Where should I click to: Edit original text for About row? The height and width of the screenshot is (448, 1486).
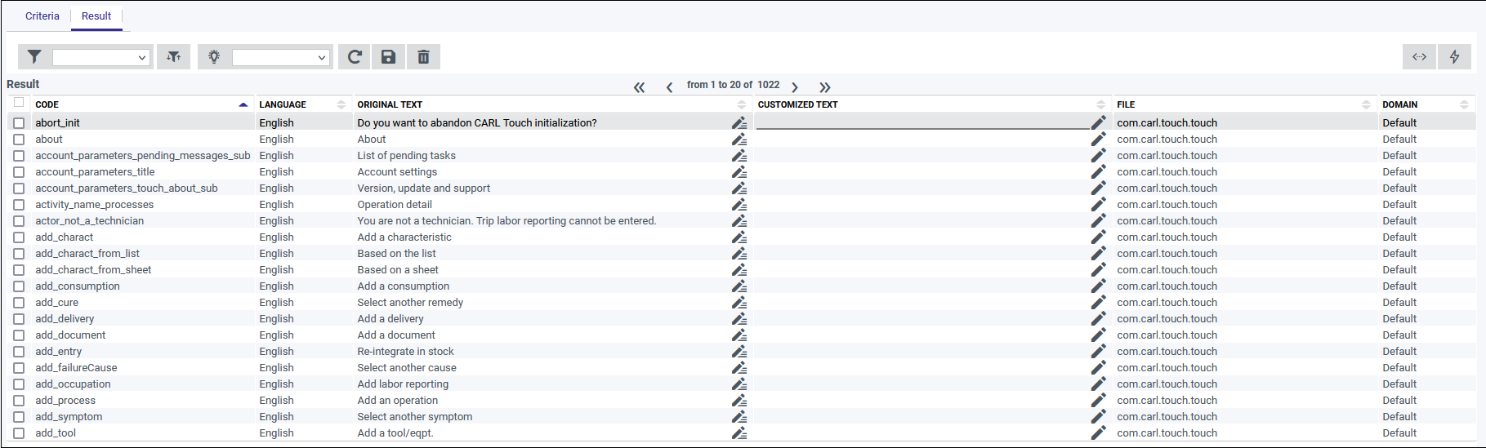(739, 139)
